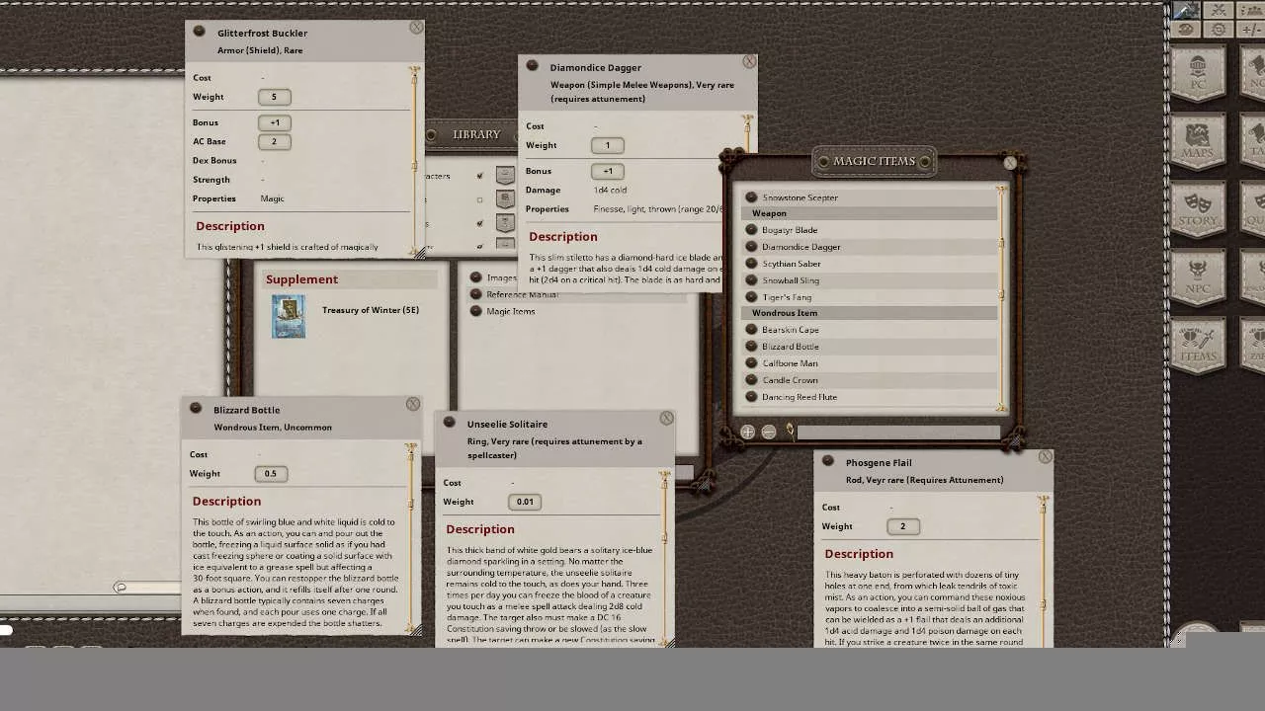
Task: Select Blizzard Bottle in Magic Items list
Action: click(791, 347)
